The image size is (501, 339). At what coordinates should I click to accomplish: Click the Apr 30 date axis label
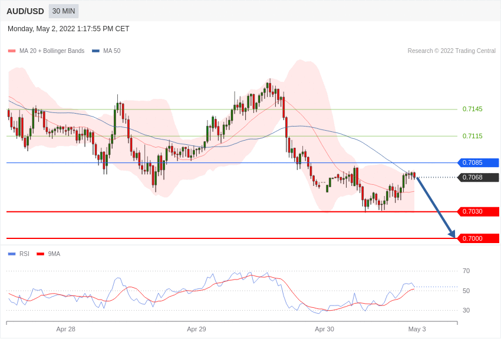tap(324, 329)
